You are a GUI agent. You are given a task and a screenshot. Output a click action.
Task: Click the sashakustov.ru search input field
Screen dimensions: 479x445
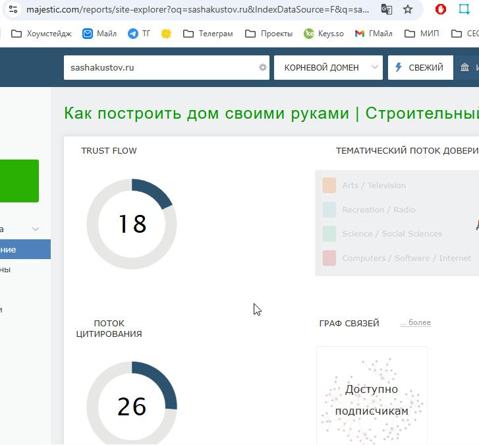click(161, 67)
